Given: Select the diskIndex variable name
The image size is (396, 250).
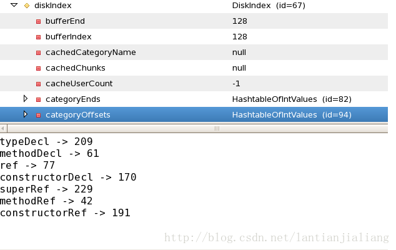Looking at the screenshot, I should [53, 5].
